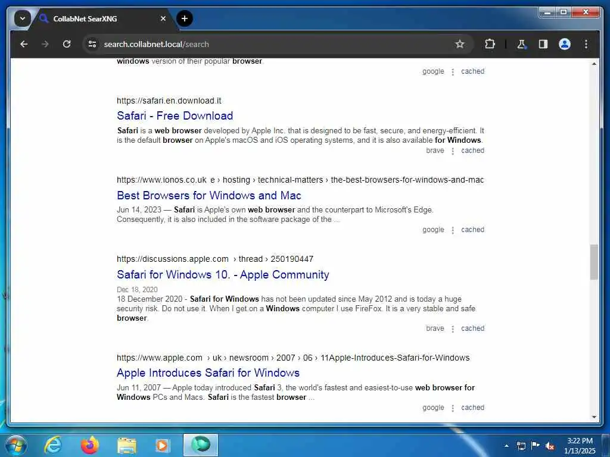Expand the tab search dropdown arrow
Viewport: 610px width, 457px height.
pos(23,18)
